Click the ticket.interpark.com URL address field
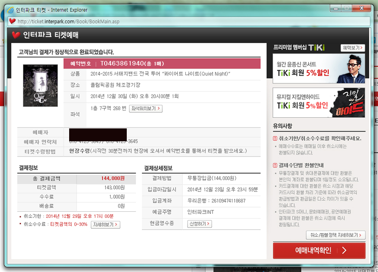Image resolution: width=378 pixels, height=272 pixels. click(184, 21)
